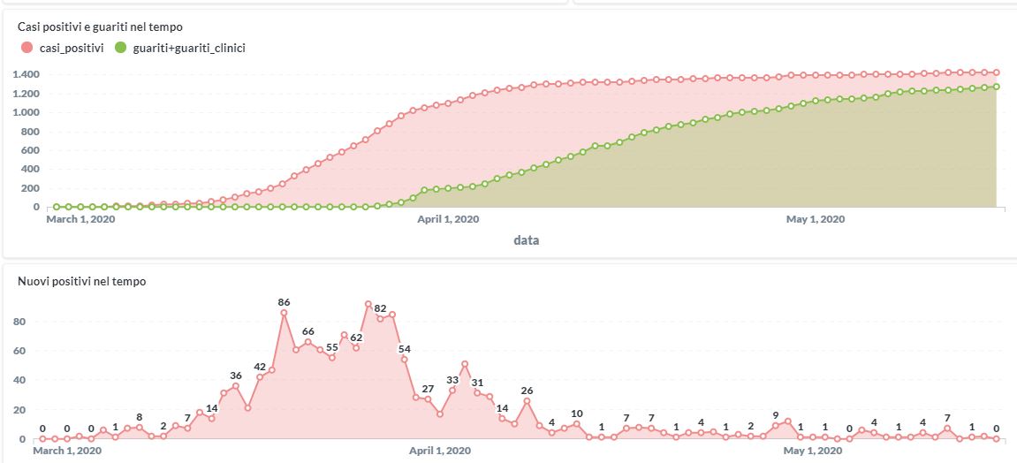Click the 'data' x-axis title

coord(527,239)
